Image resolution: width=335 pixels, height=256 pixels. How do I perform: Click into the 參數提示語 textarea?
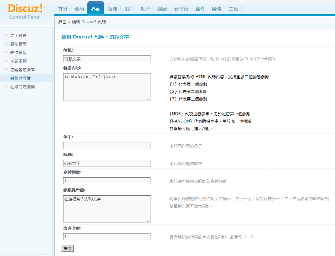(x=107, y=209)
